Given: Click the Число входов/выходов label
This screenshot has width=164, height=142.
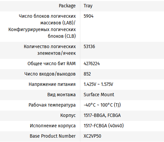Looking at the screenshot, I should pos(50,74).
